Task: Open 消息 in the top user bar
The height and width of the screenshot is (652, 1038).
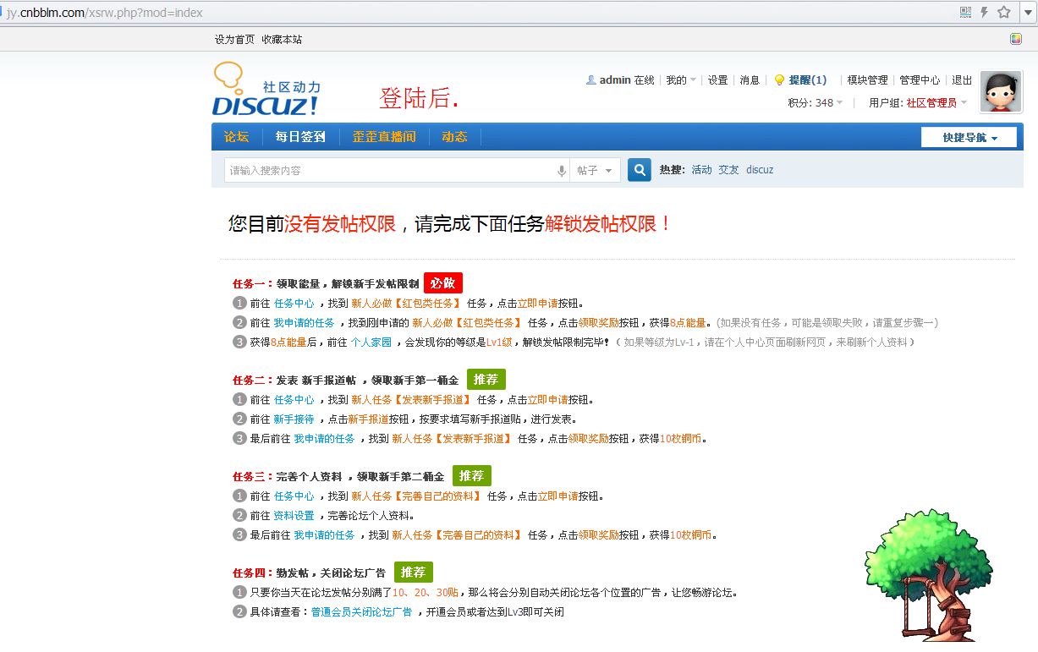Action: click(750, 80)
